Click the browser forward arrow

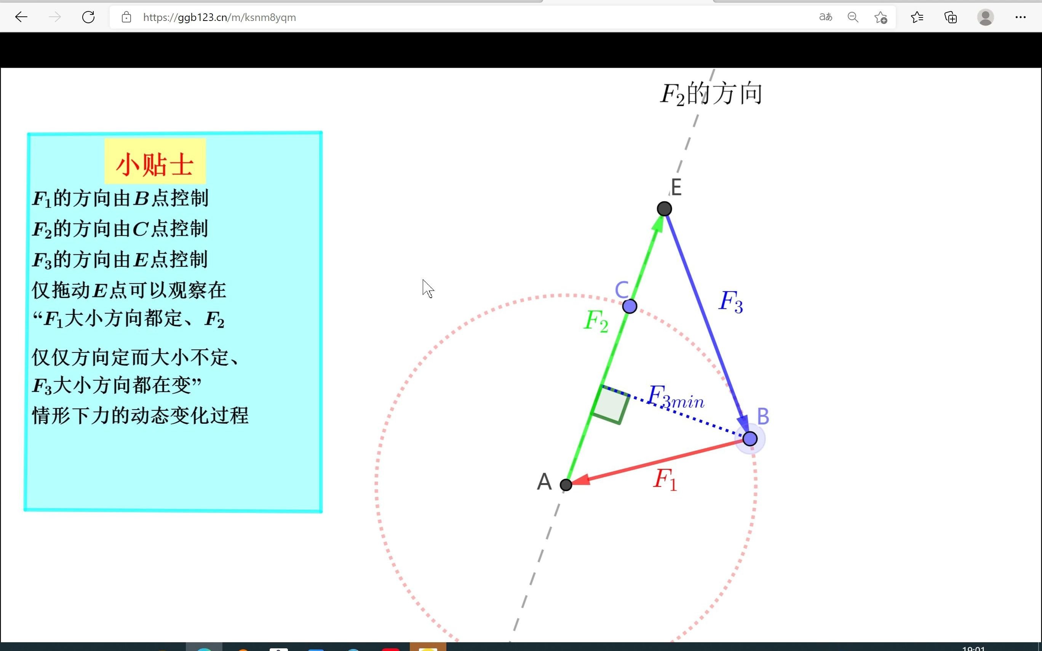click(55, 17)
